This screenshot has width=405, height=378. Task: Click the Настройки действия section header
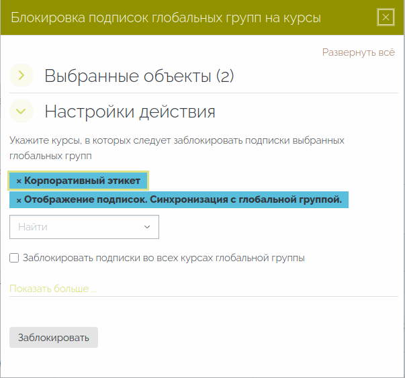coord(130,111)
